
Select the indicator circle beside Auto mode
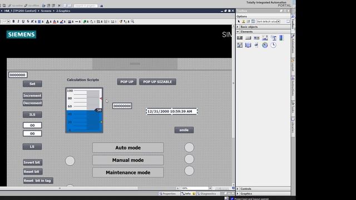click(189, 147)
